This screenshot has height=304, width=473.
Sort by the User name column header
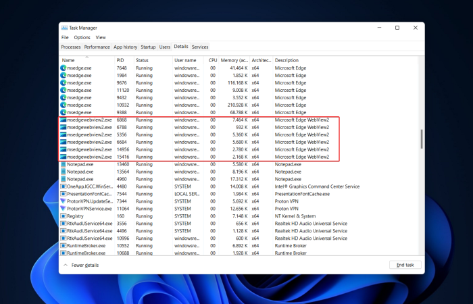189,60
